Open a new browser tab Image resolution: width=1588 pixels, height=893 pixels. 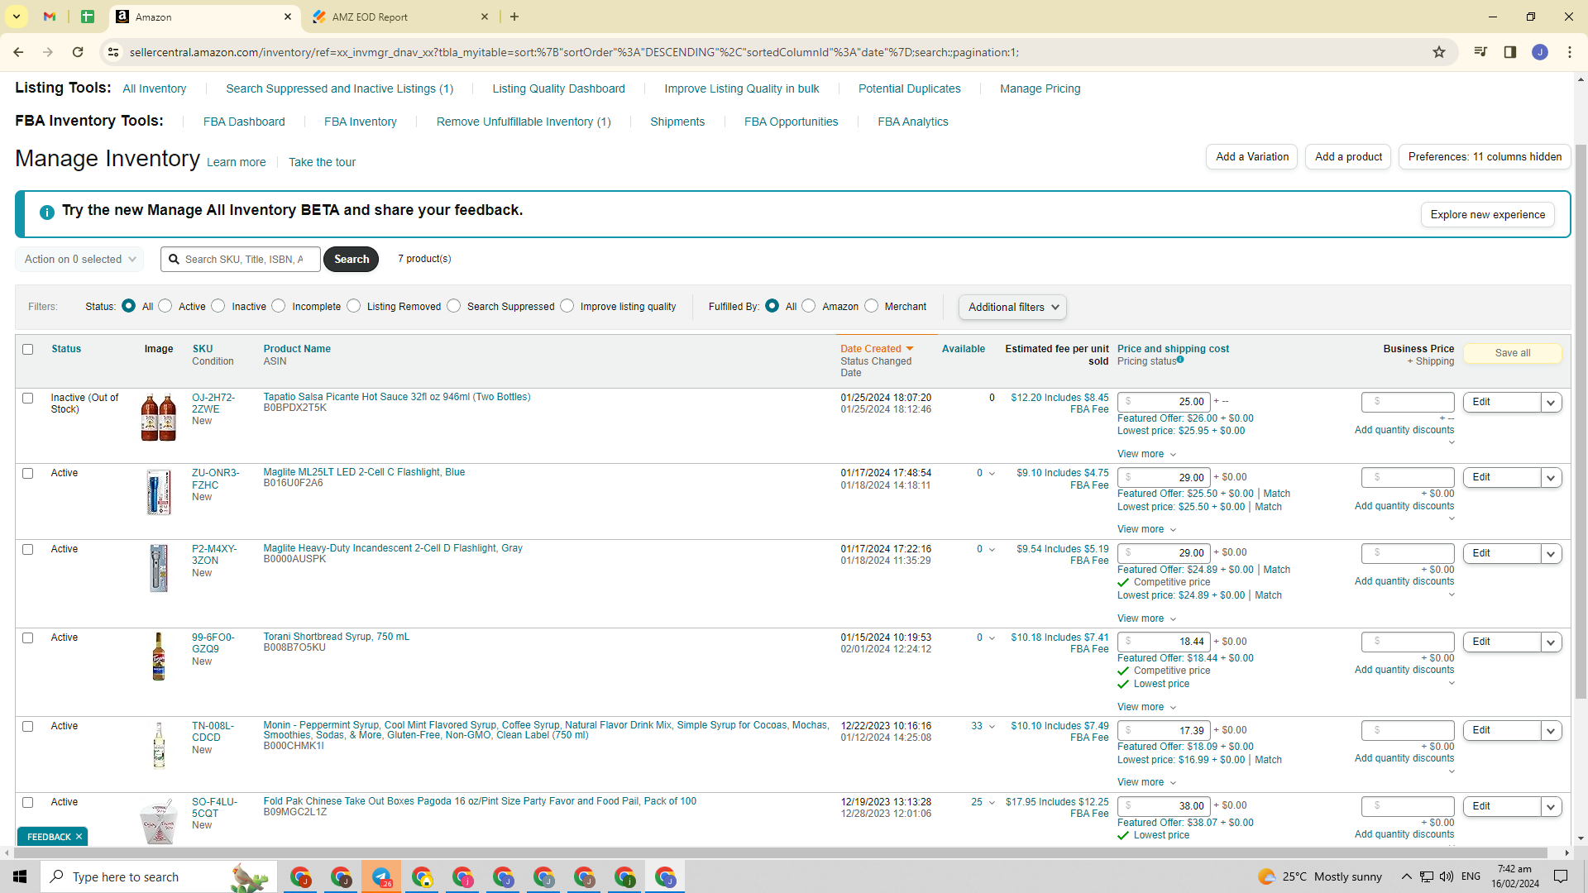coord(514,17)
